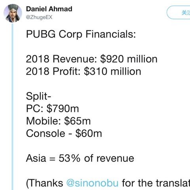
Task: Click the (Thanks word before the mention
Action: click(x=45, y=183)
